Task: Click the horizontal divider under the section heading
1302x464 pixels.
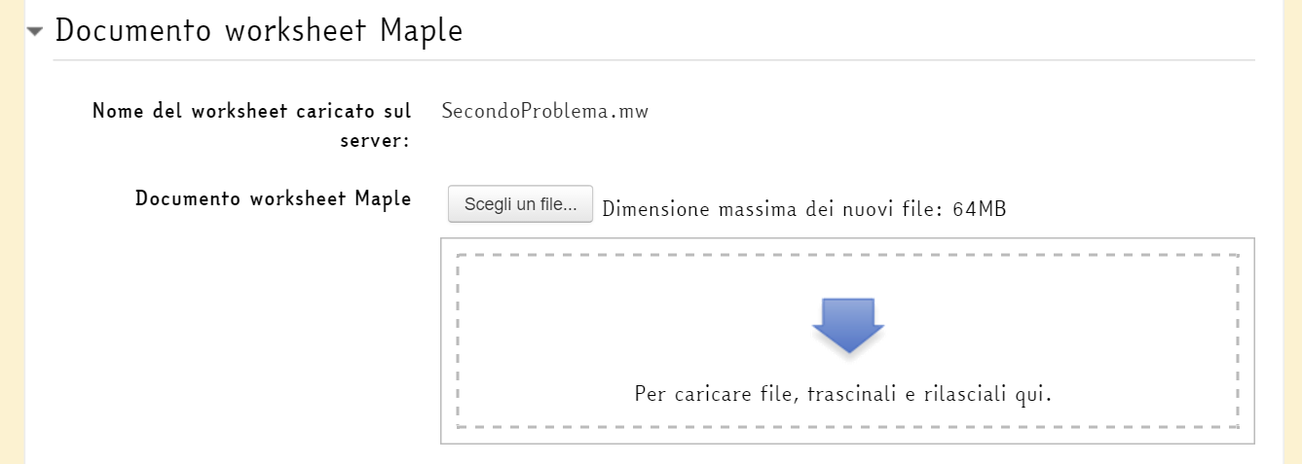Action: 654,60
